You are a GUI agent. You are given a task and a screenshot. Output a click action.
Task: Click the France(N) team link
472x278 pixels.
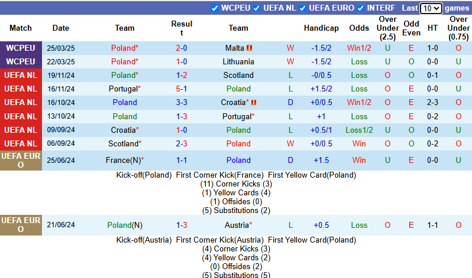[x=123, y=160]
